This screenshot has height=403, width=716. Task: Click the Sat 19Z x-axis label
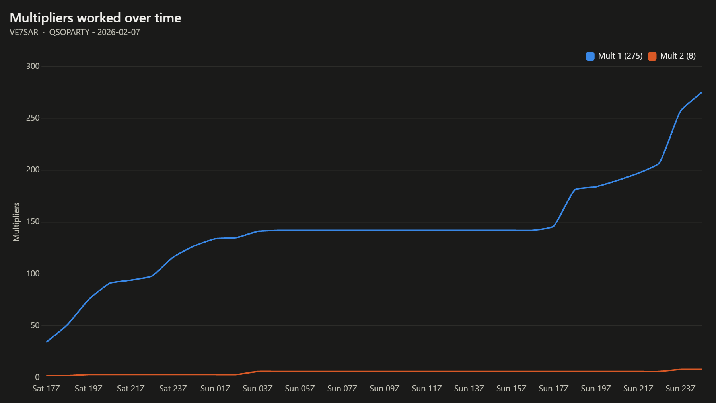tap(88, 389)
